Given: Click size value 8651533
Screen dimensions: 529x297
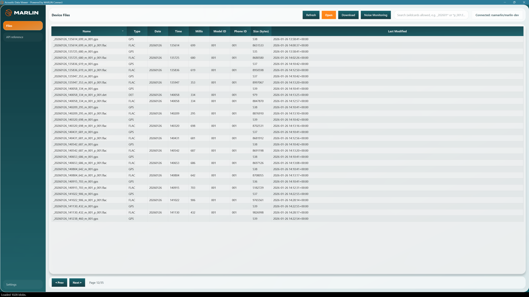Looking at the screenshot, I should coord(258,45).
